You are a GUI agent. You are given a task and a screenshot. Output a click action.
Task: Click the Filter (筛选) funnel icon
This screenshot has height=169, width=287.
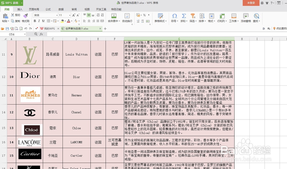point(193,16)
